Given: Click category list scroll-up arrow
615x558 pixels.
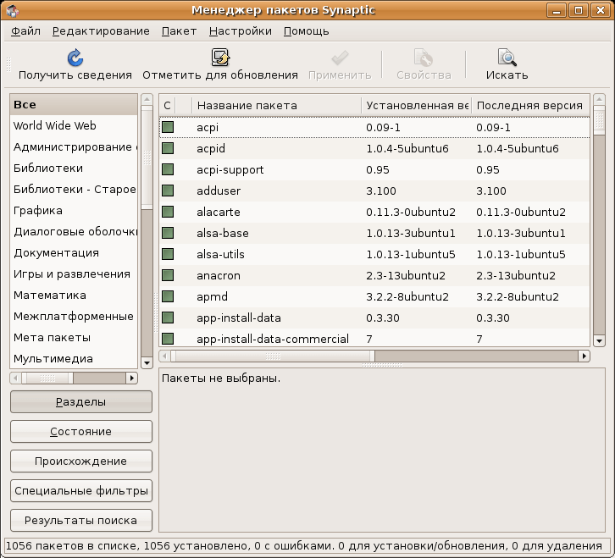Looking at the screenshot, I should tap(147, 100).
